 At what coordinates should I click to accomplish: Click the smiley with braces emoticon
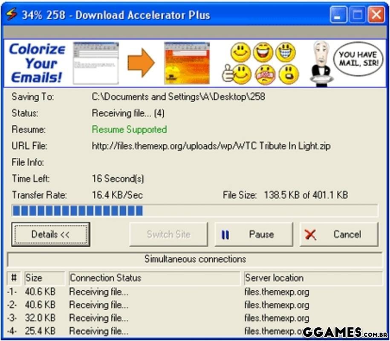[x=285, y=52]
